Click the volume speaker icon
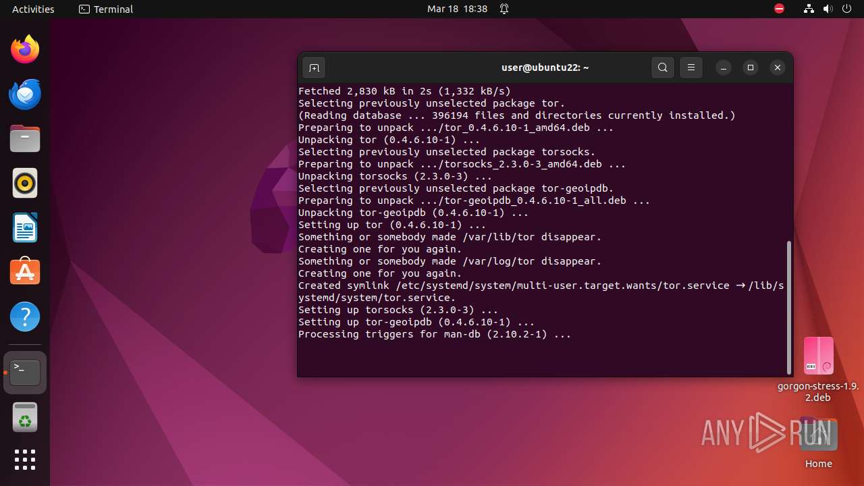 [828, 9]
